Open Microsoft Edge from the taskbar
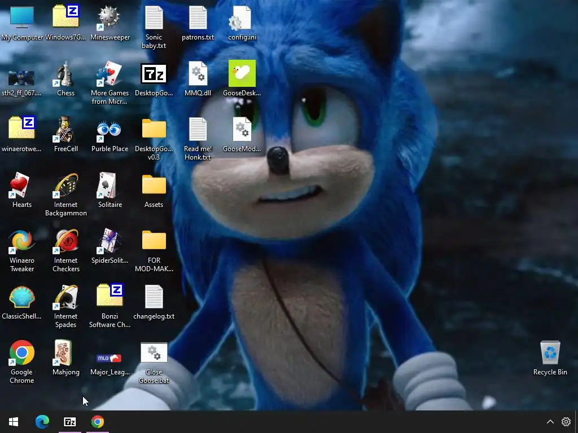This screenshot has width=578, height=433. [x=42, y=422]
